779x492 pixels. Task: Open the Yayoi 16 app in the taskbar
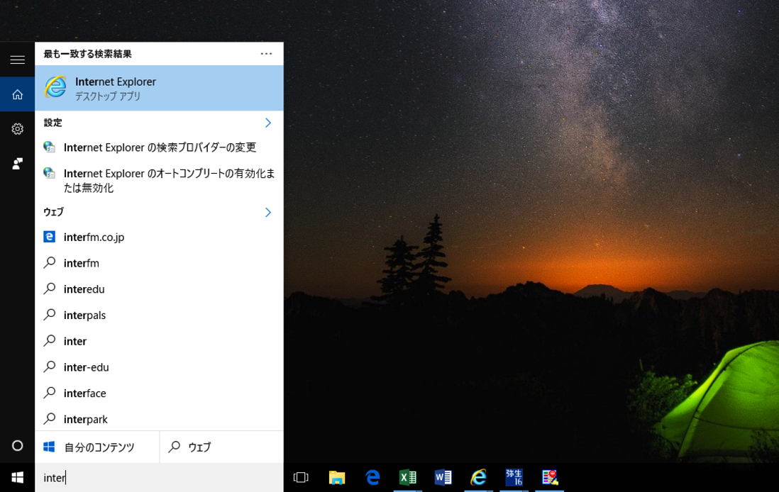[514, 478]
